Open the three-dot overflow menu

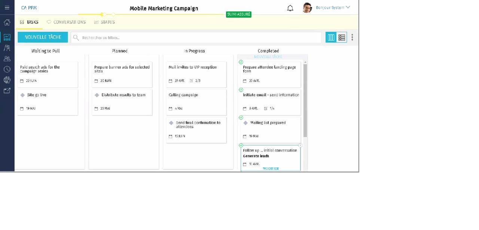352,37
